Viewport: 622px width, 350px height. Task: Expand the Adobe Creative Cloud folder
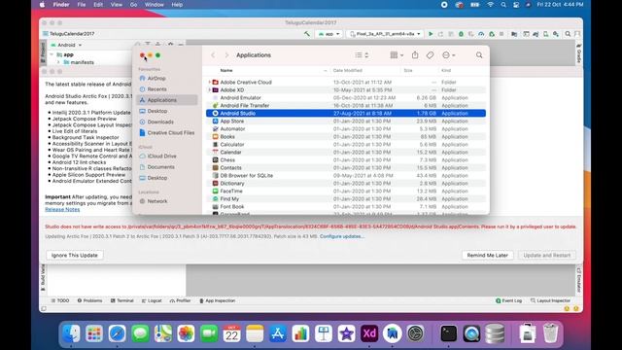click(x=210, y=82)
